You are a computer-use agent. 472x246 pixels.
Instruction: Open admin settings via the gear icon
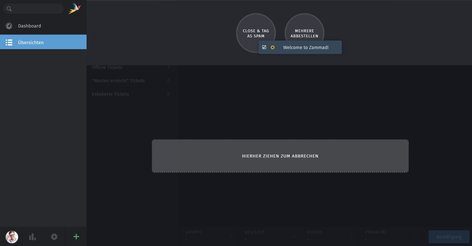pos(54,237)
